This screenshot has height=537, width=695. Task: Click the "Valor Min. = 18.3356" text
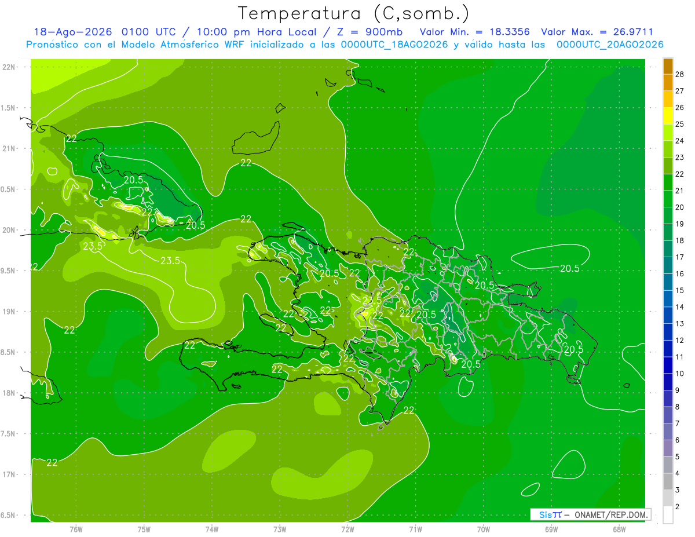[x=474, y=32]
